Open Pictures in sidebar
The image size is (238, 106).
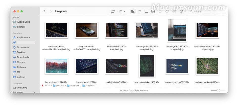(21, 67)
